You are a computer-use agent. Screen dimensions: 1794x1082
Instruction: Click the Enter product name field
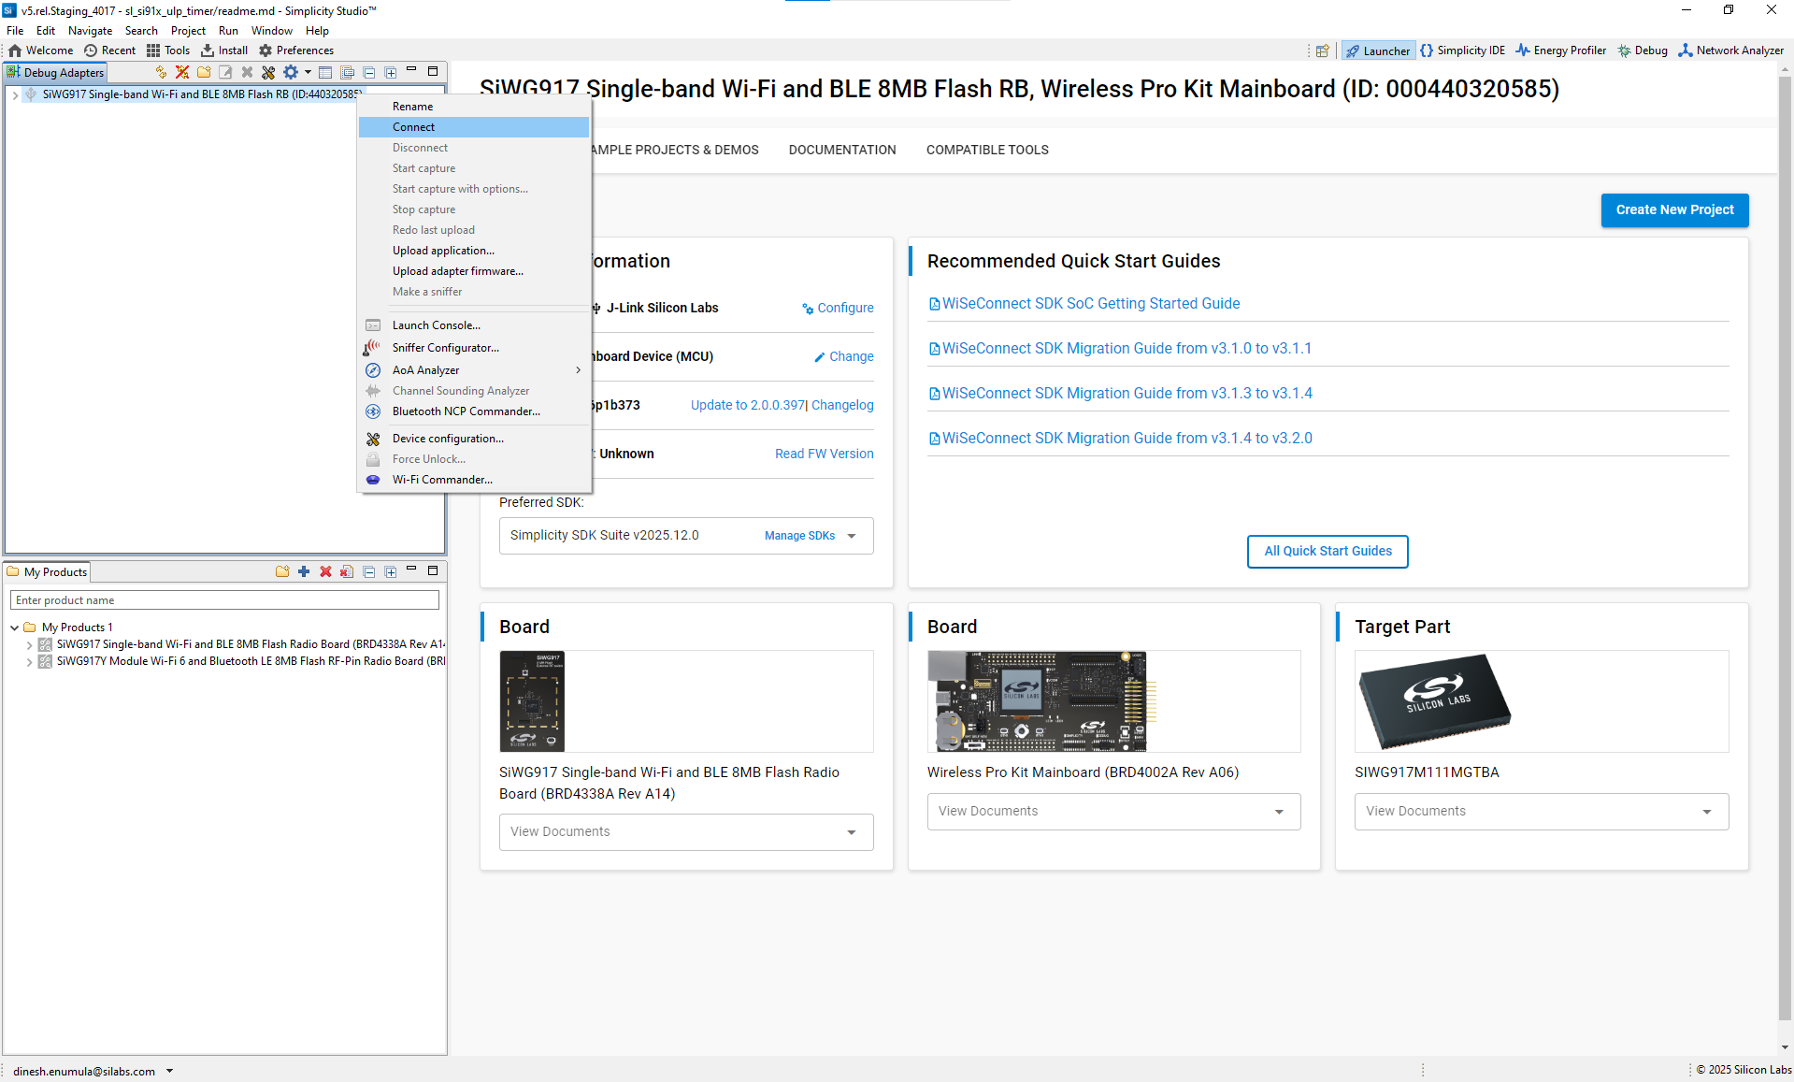pyautogui.click(x=224, y=600)
